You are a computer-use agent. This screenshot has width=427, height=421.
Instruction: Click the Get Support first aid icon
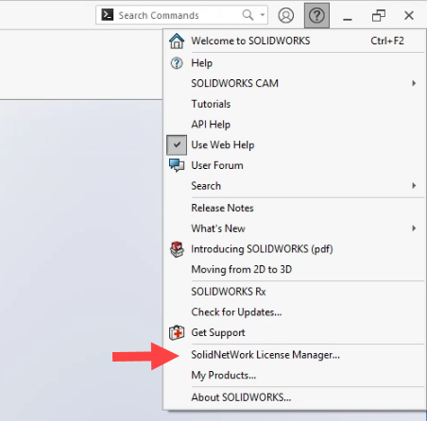(177, 332)
